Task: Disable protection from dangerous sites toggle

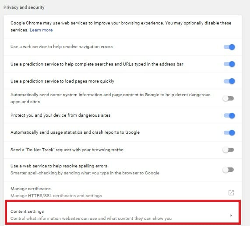Action: pyautogui.click(x=229, y=115)
